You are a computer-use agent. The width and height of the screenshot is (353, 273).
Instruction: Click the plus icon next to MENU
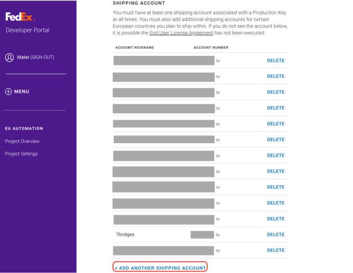(8, 92)
